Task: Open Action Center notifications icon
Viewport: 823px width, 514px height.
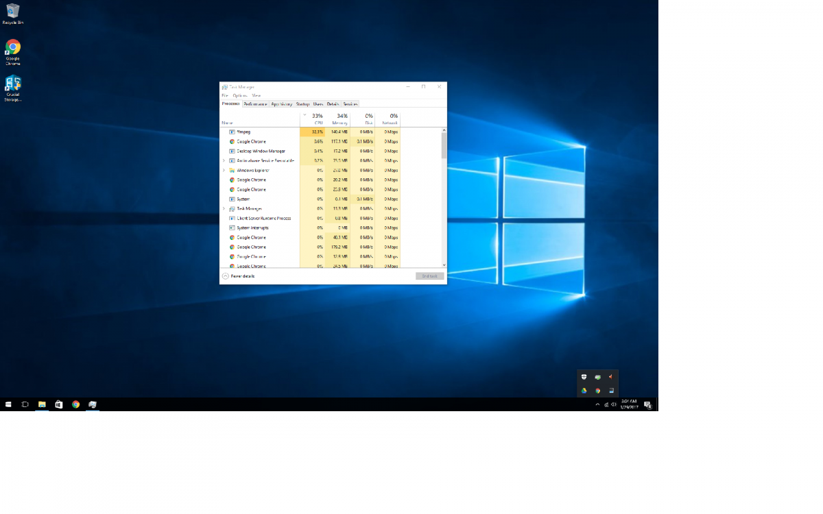Action: click(x=647, y=404)
